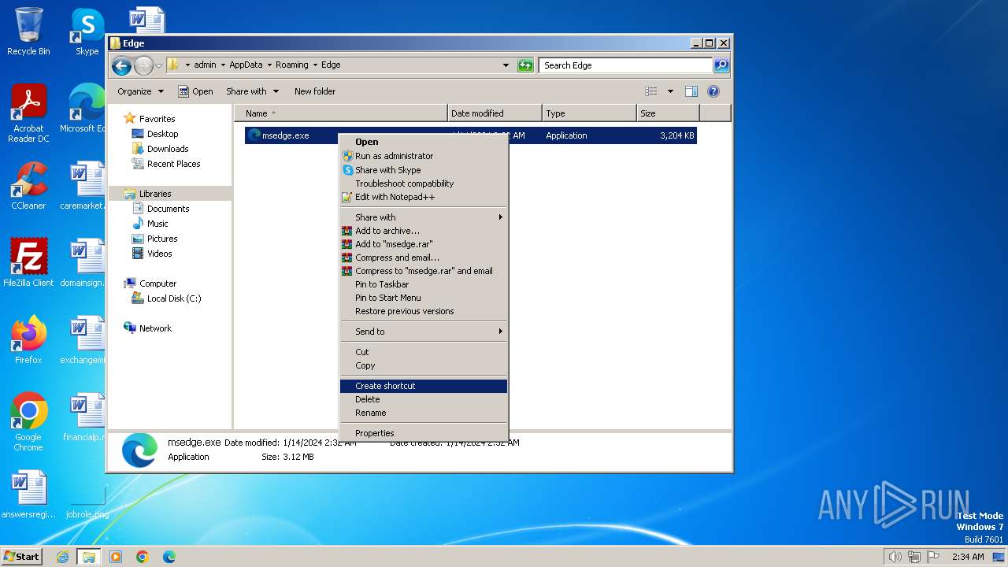Toggle the preview pane icon
The height and width of the screenshot is (567, 1008).
pyautogui.click(x=691, y=91)
